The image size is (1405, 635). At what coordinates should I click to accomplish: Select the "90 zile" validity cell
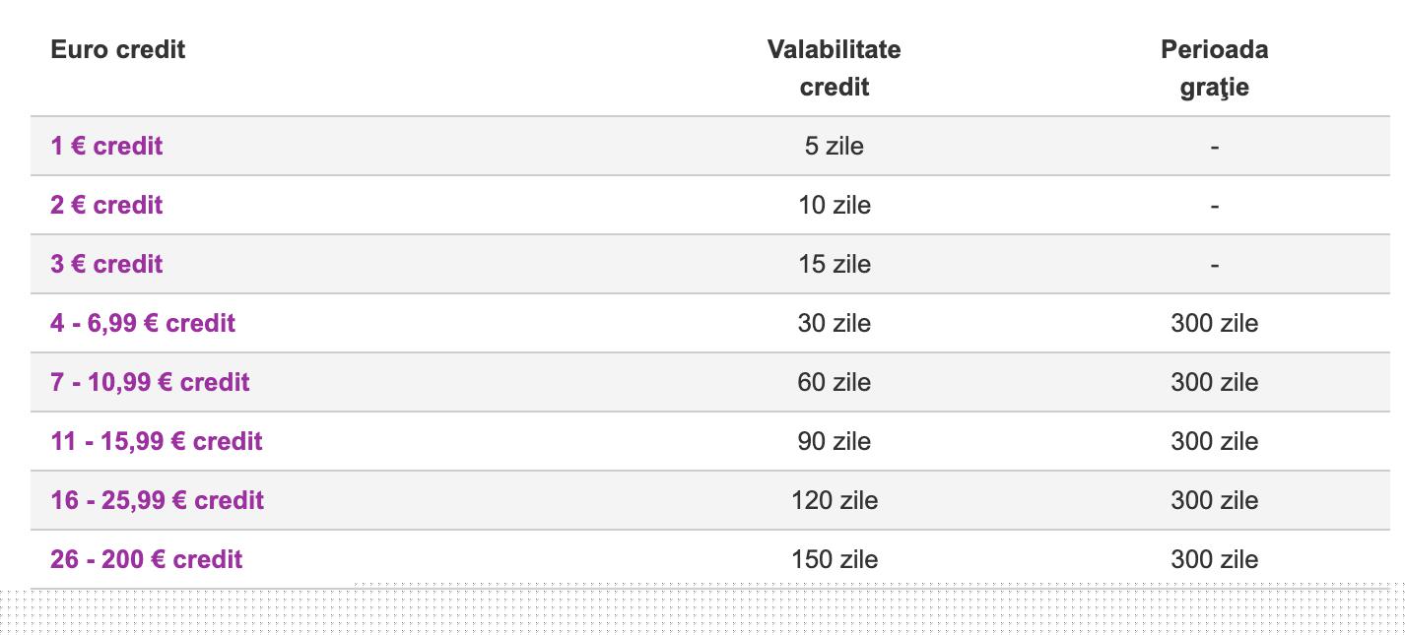click(x=834, y=441)
